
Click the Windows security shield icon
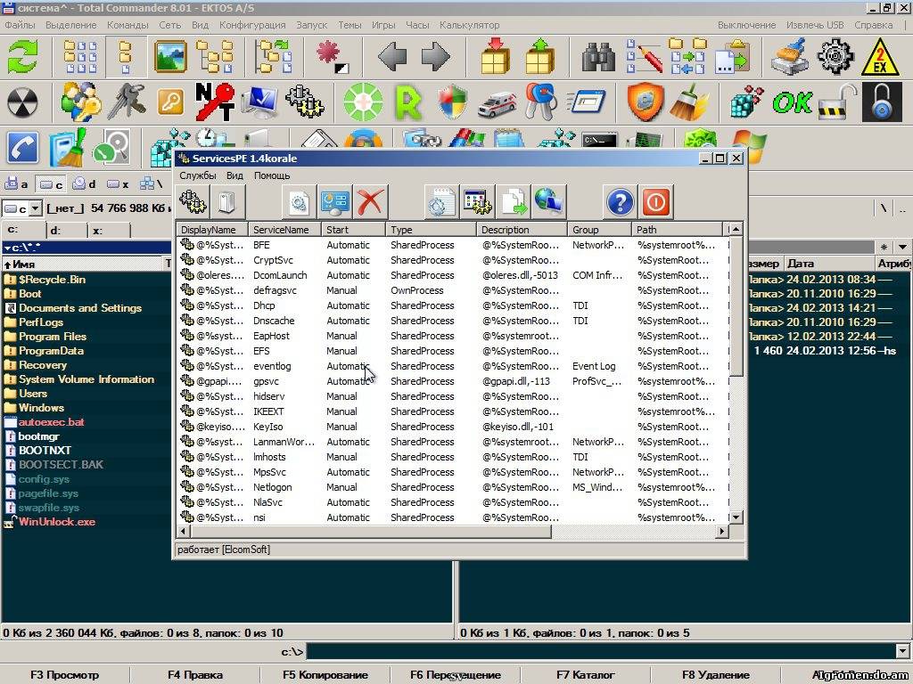[452, 102]
